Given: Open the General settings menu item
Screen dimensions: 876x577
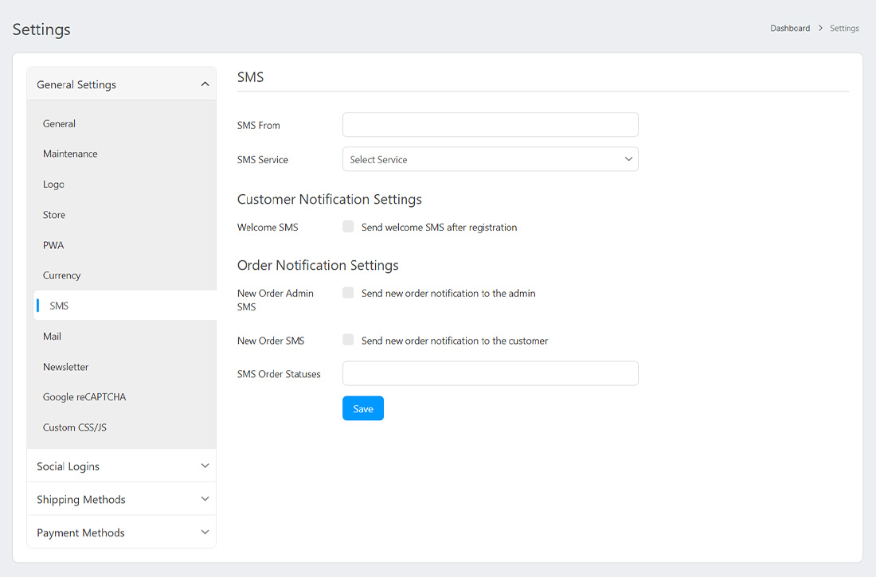Looking at the screenshot, I should 60,124.
